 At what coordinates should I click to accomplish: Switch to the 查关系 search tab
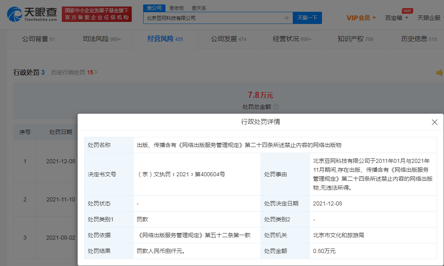pyautogui.click(x=199, y=8)
